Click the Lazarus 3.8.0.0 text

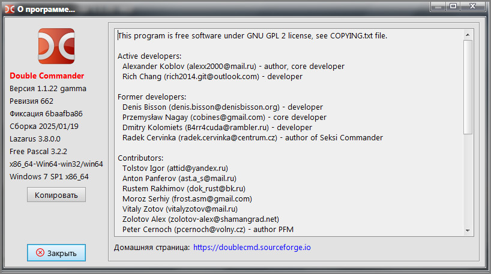pyautogui.click(x=35, y=139)
